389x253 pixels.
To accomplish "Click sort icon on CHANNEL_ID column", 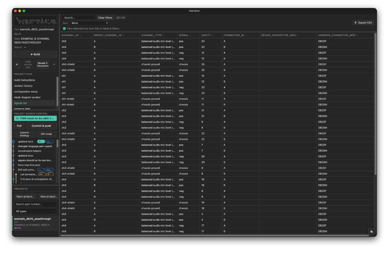I will coord(80,35).
